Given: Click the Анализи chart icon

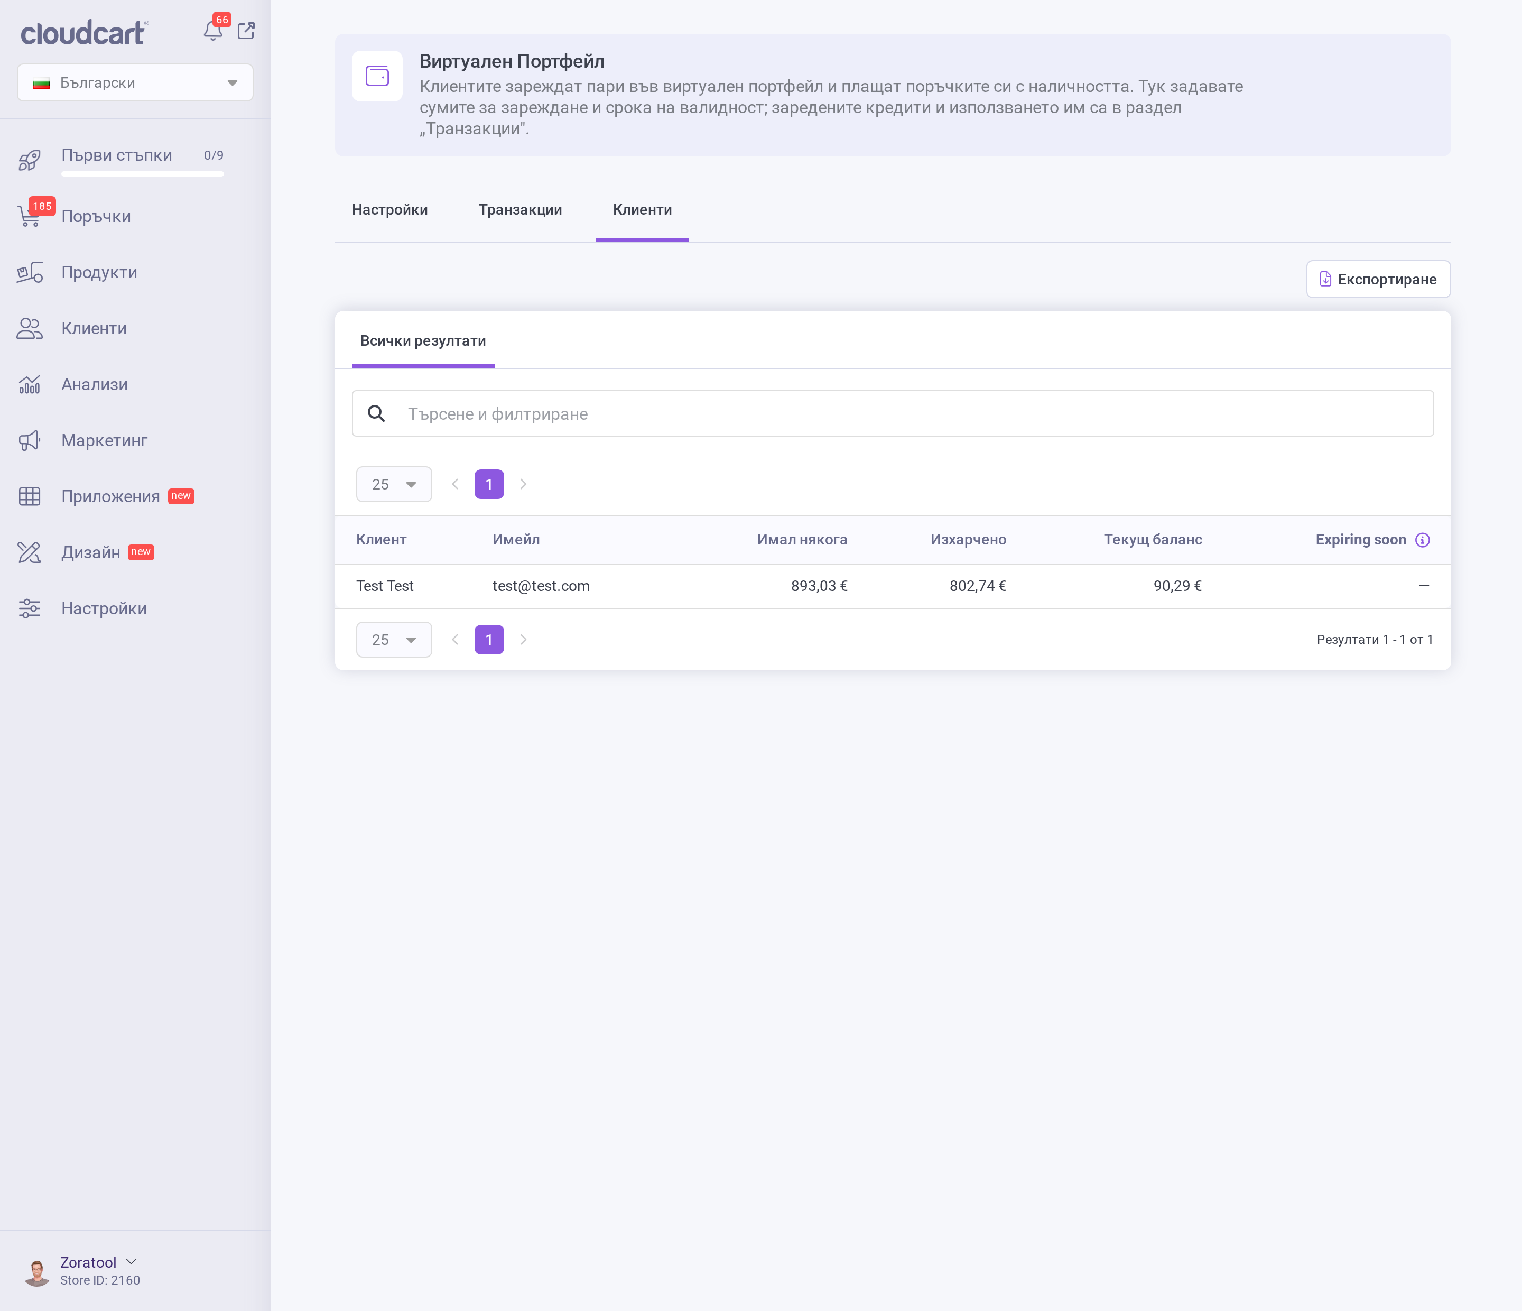Looking at the screenshot, I should pos(30,384).
